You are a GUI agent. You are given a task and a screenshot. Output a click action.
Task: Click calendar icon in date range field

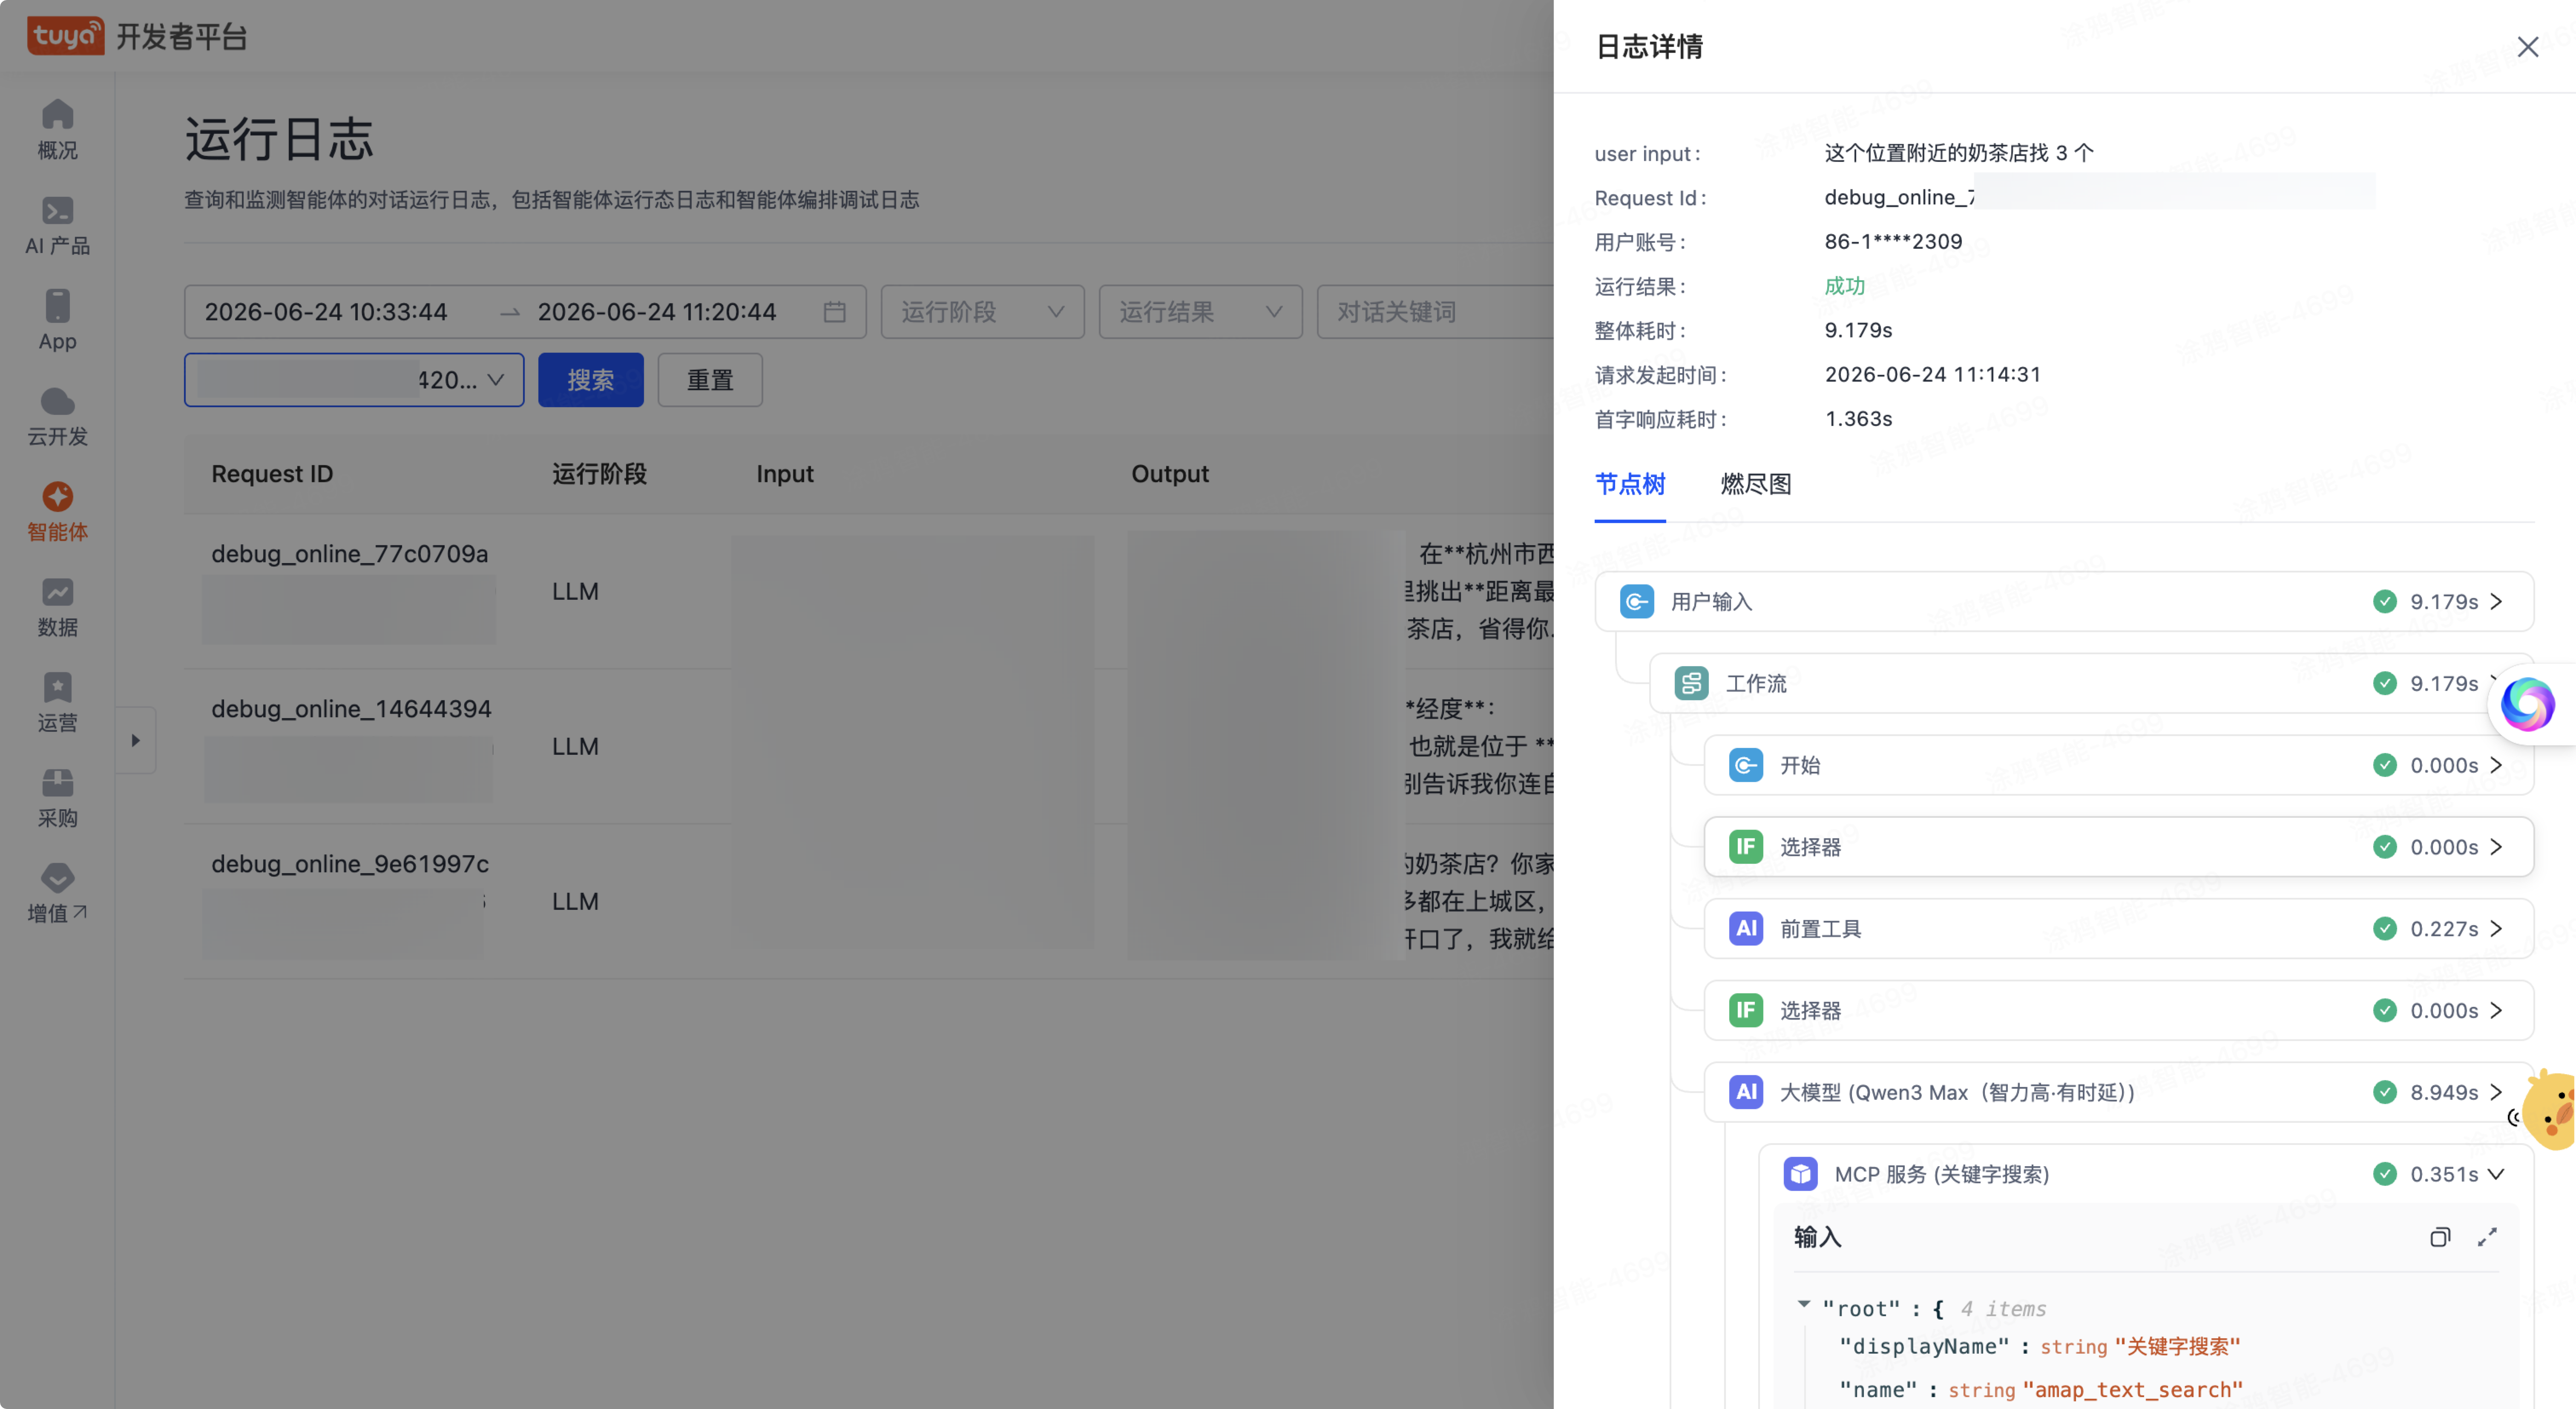(834, 312)
